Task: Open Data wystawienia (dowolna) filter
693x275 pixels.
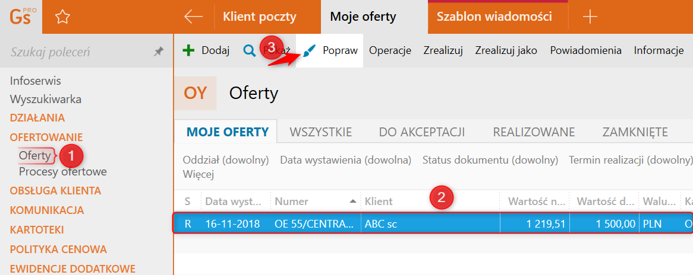Action: 345,160
